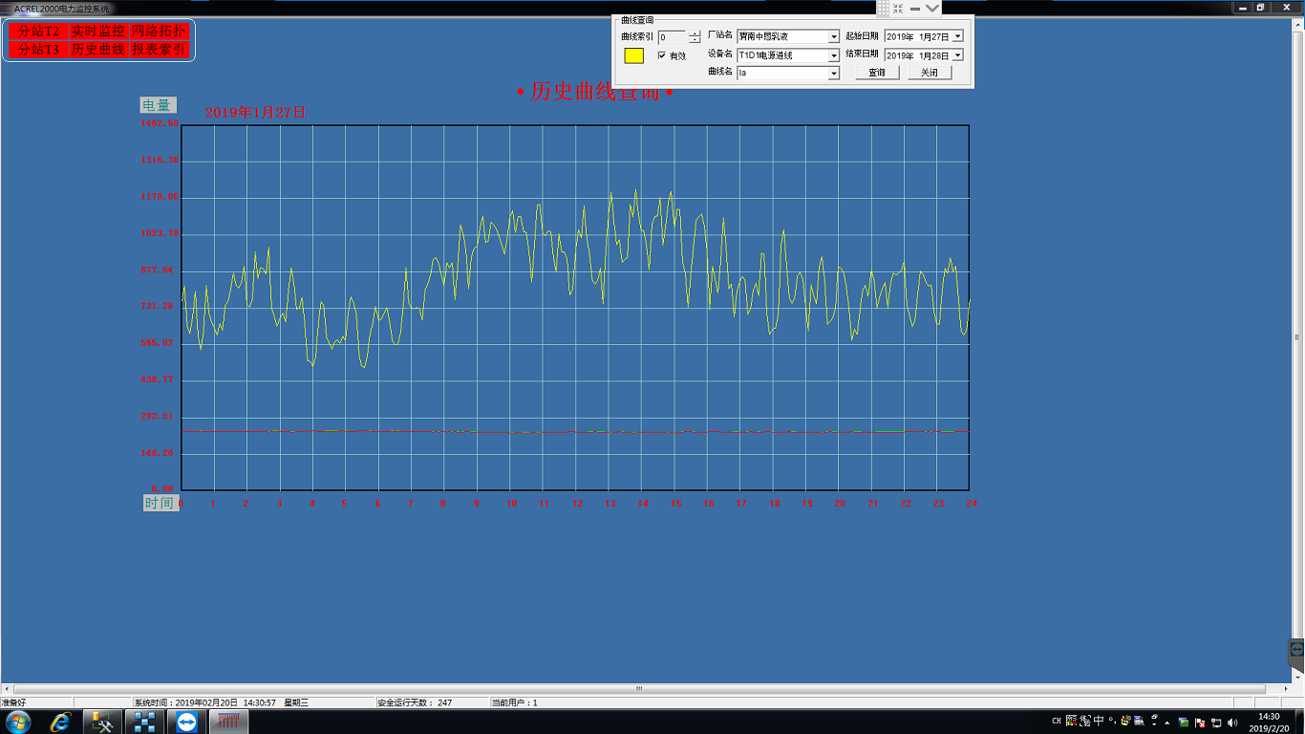This screenshot has width=1305, height=734.
Task: Open the blue-squares taskbar application
Action: (x=144, y=722)
